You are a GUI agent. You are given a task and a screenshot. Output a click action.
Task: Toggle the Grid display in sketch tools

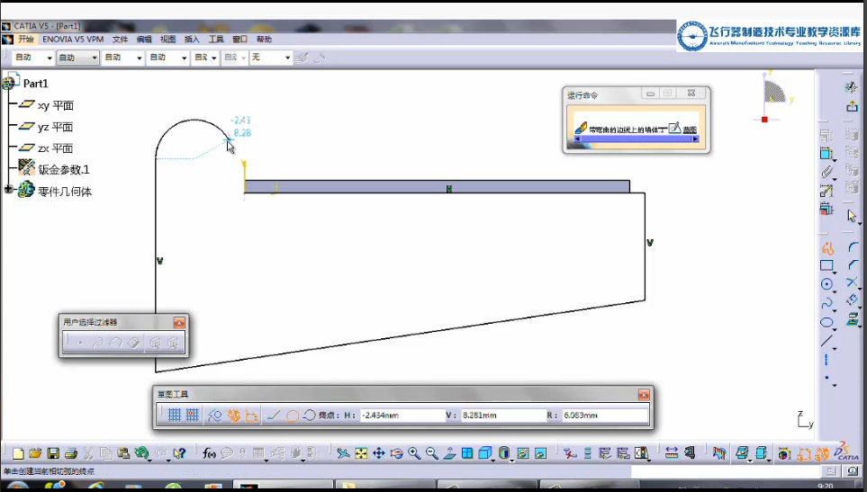coord(174,415)
